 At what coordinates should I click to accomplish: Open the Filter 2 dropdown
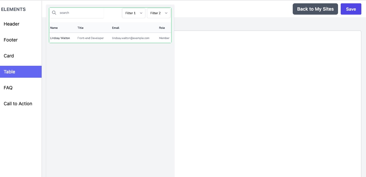click(159, 13)
